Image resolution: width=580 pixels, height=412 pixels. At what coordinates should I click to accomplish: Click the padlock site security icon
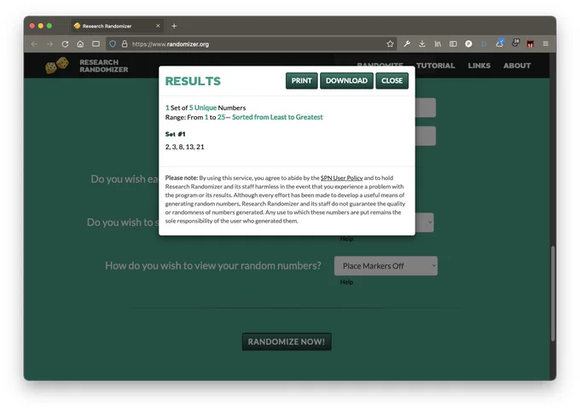(125, 44)
